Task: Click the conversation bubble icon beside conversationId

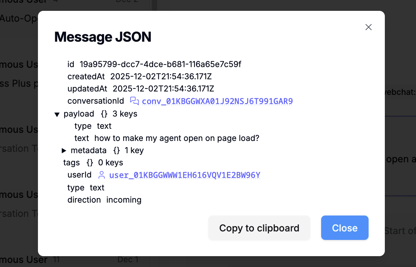Action: click(135, 101)
